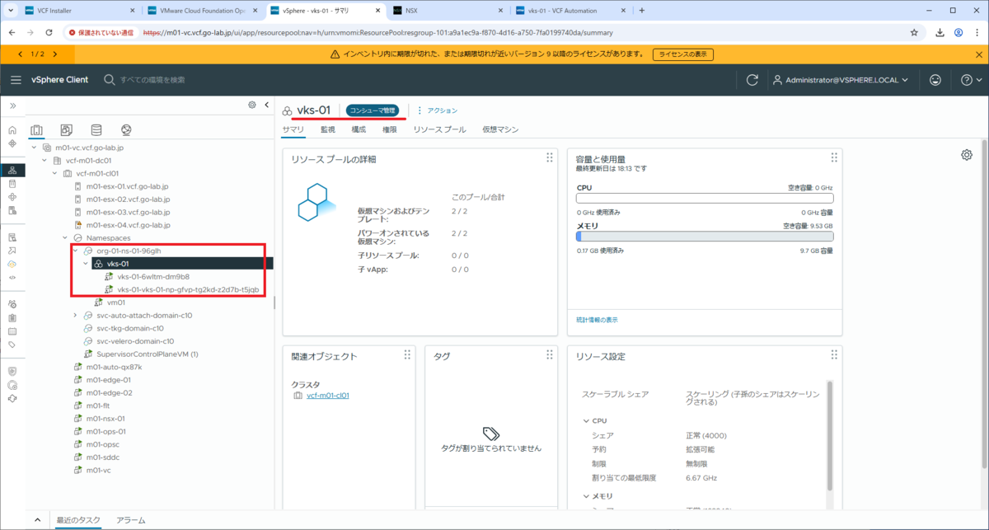Open the Shortcuts icon in sidebar
This screenshot has height=530, width=989.
(12, 143)
